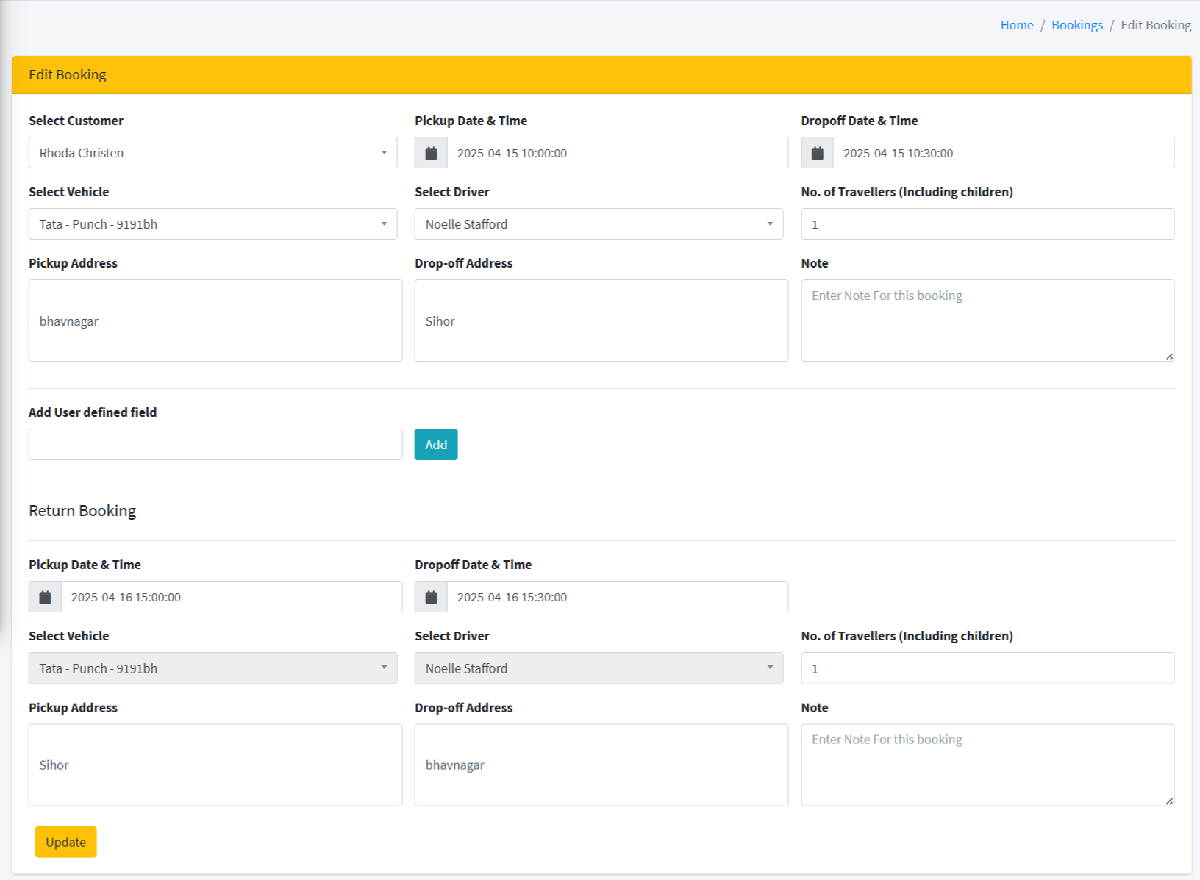
Task: Click calendar icon for main Pickup Date & Time
Action: click(x=431, y=153)
